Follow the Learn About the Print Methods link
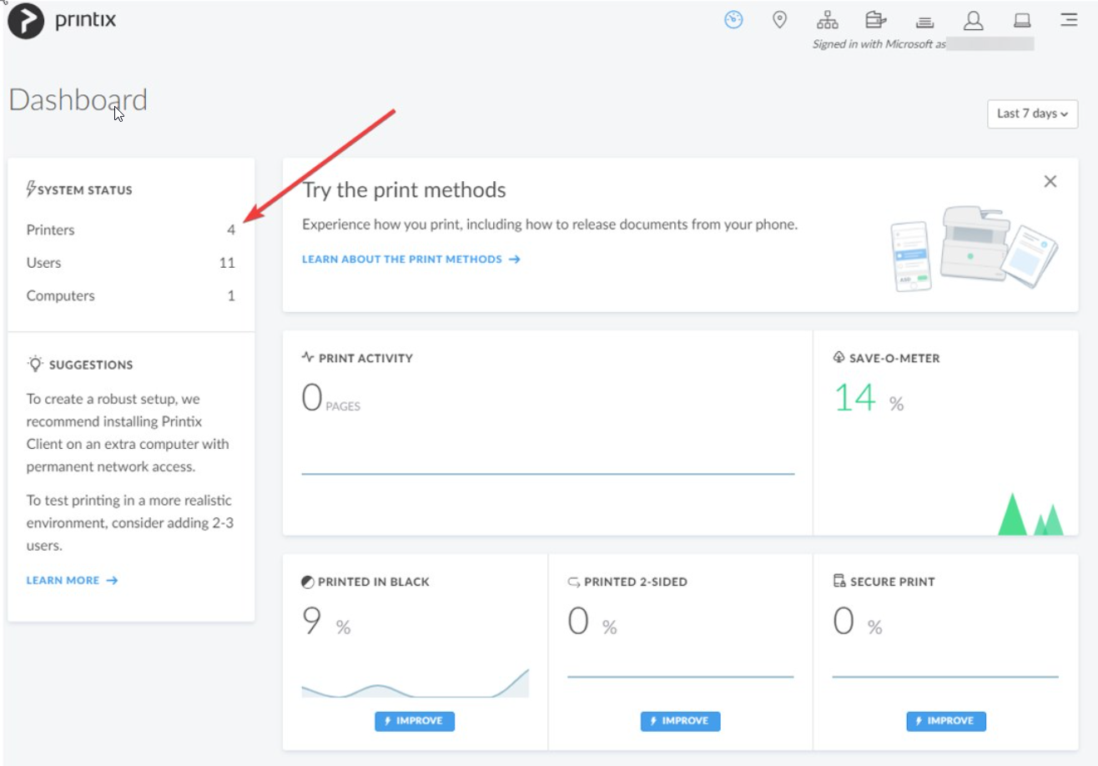The image size is (1098, 766). click(x=410, y=260)
